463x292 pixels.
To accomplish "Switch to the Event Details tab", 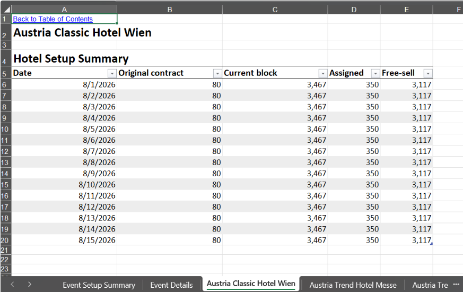I will click(171, 285).
